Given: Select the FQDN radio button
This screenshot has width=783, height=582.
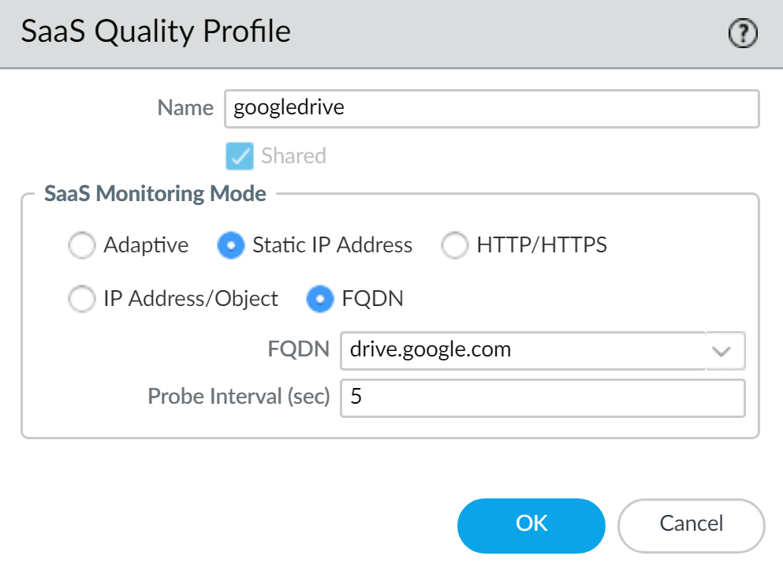Looking at the screenshot, I should click(319, 299).
